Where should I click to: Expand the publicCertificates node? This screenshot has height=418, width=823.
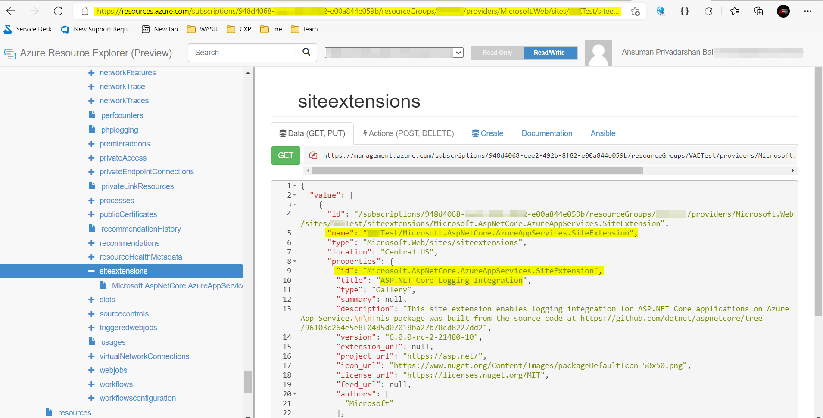91,214
